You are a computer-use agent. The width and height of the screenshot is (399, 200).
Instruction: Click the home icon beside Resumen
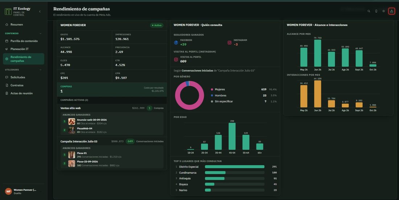(7, 25)
